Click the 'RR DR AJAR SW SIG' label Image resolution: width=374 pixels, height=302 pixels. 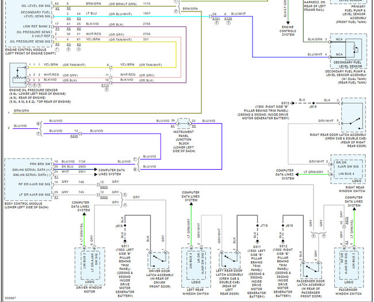348,165
